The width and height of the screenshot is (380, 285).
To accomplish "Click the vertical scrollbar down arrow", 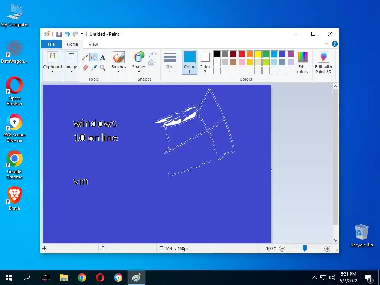I will [335, 240].
